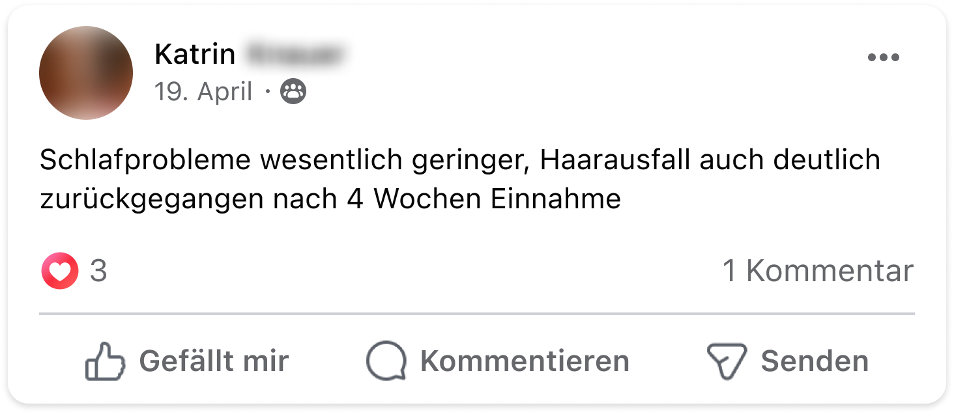Click Katrin's round profile picture
The height and width of the screenshot is (414, 954).
click(86, 73)
